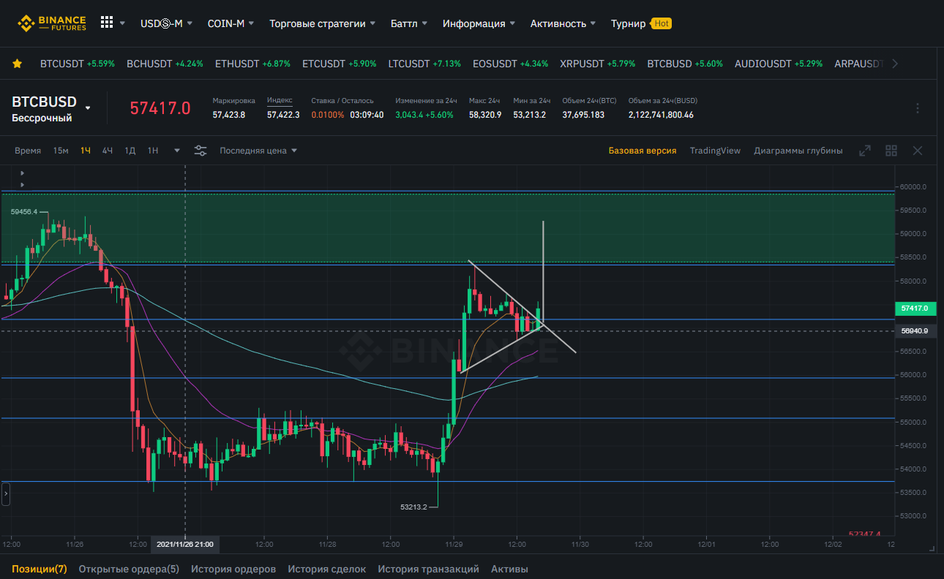Expand chart to fullscreen icon
Viewport: 944px width, 579px height.
[865, 151]
